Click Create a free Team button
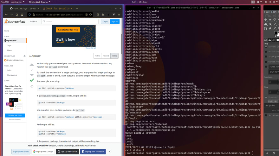 click(x=15, y=115)
